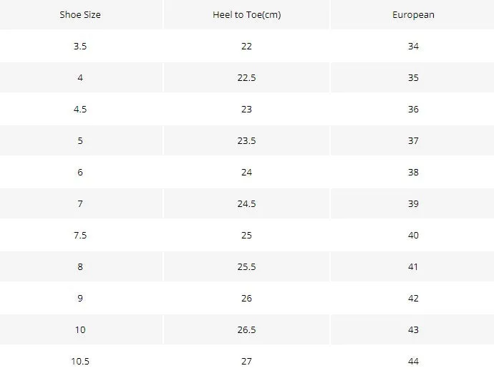The height and width of the screenshot is (376, 494).
Task: Select shoe size 10 cell
Action: [x=80, y=329]
